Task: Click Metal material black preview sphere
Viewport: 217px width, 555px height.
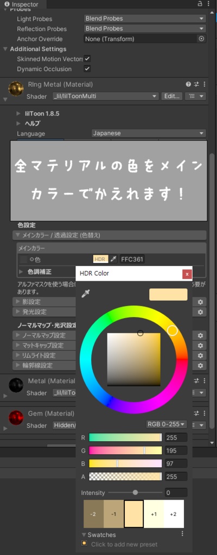Action: coord(16,385)
